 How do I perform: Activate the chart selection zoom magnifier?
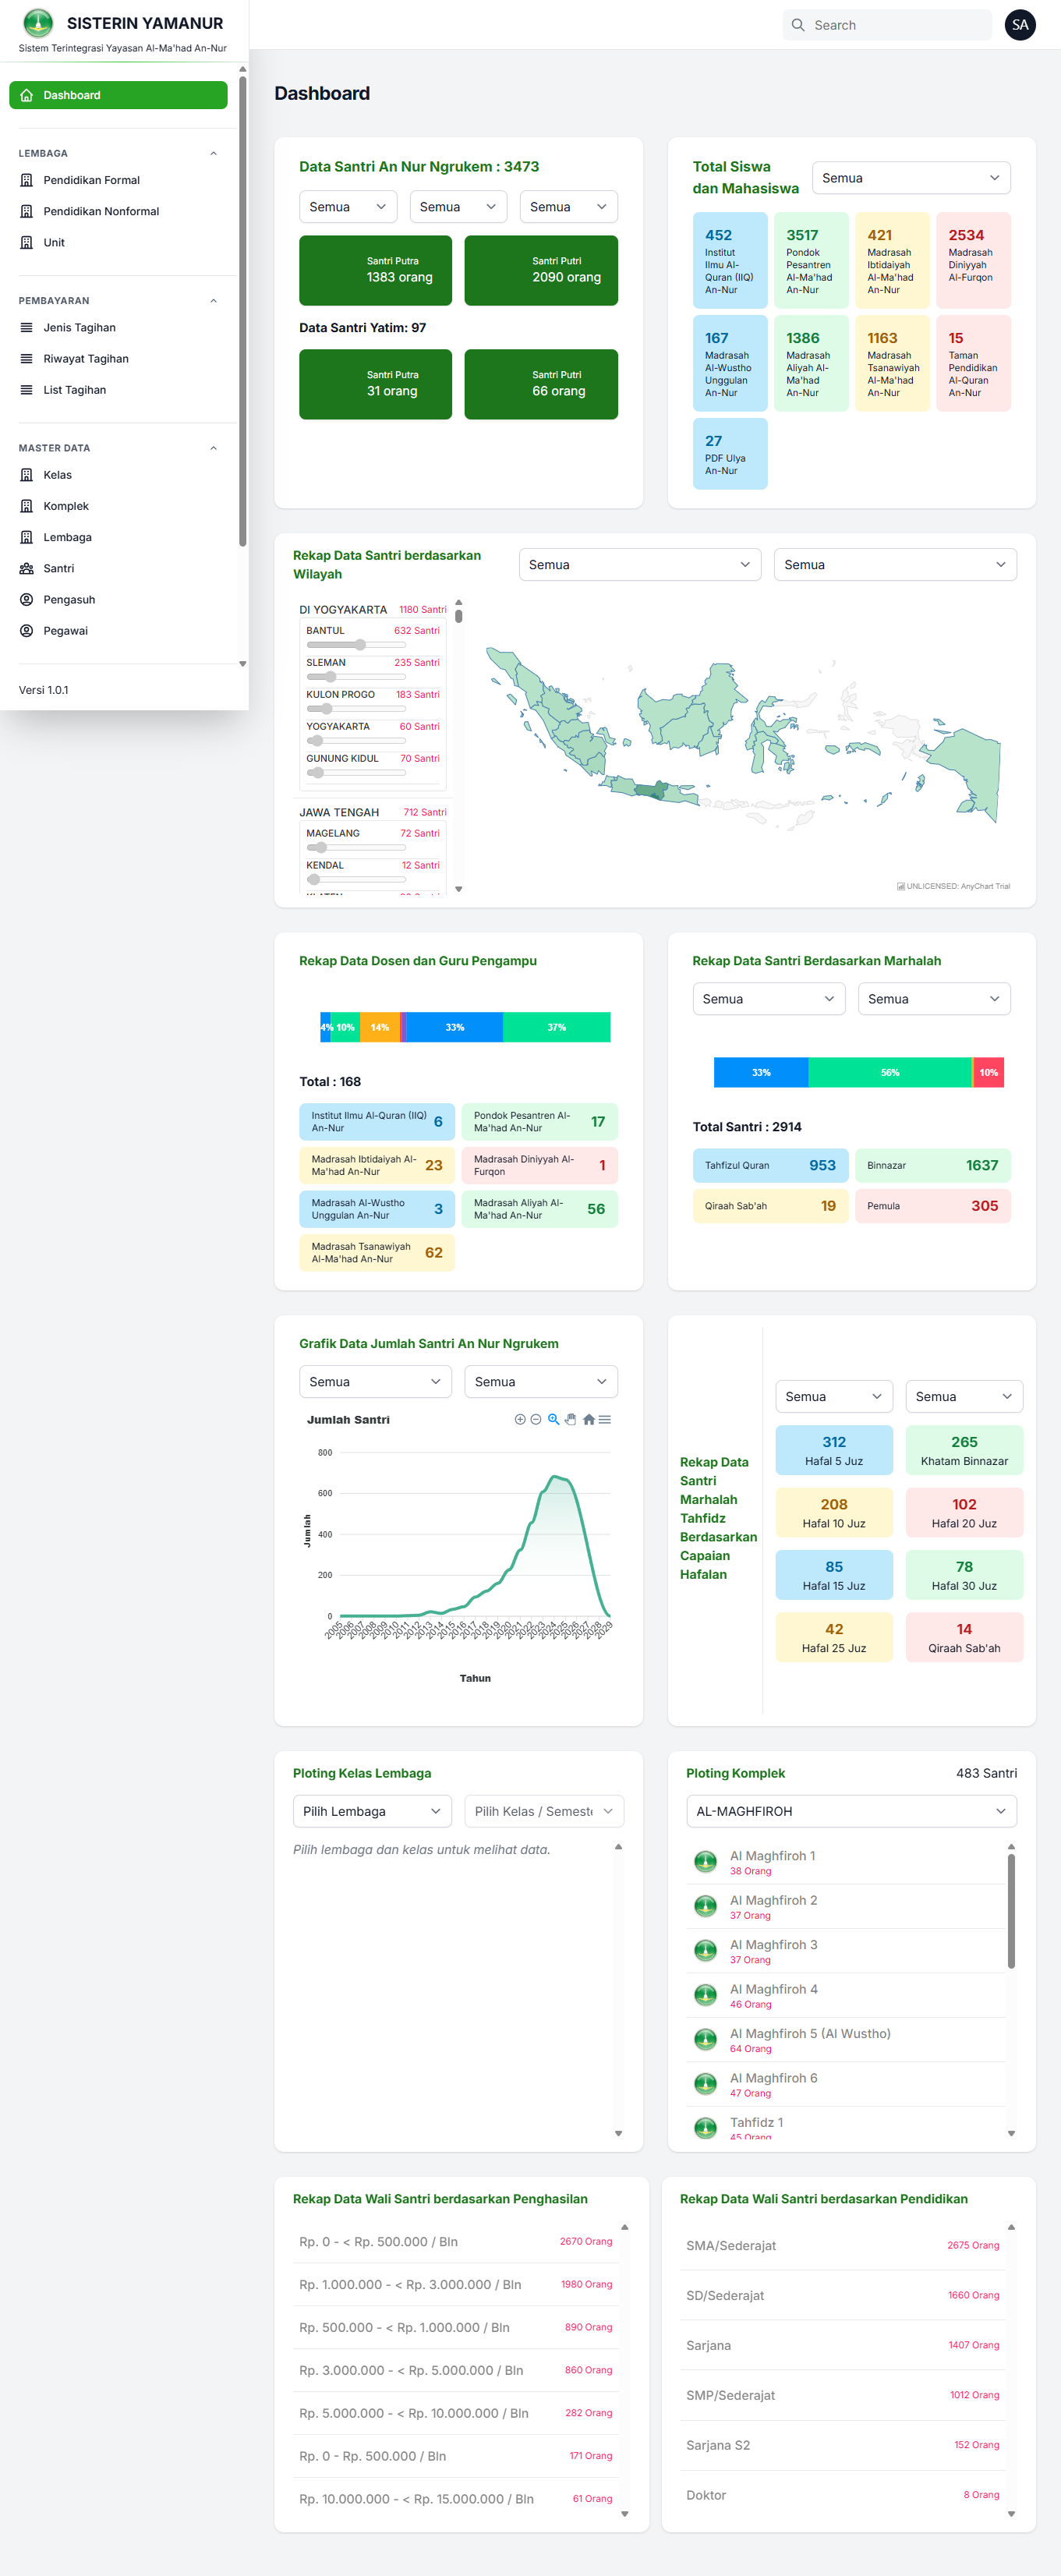553,1419
